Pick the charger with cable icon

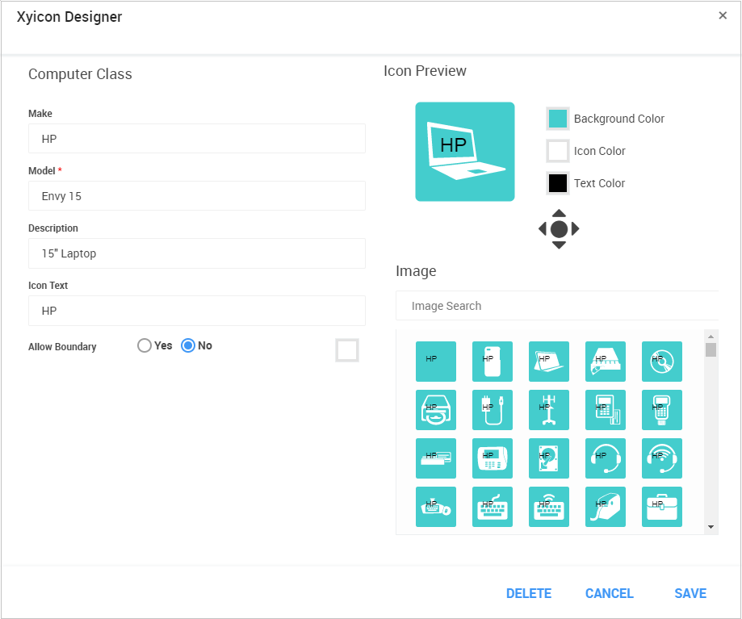[493, 409]
